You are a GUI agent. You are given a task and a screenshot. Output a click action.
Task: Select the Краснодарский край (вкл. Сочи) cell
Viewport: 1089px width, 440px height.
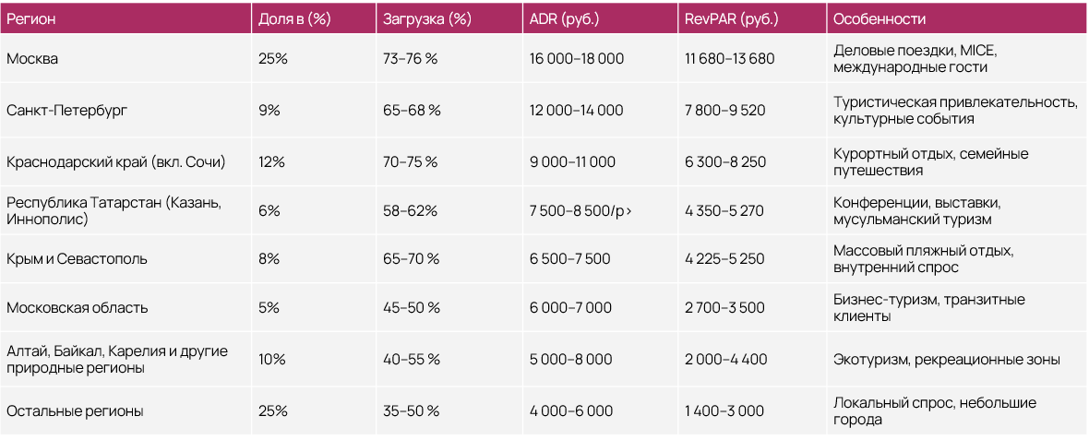pyautogui.click(x=115, y=161)
